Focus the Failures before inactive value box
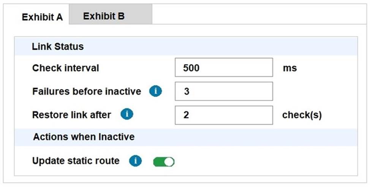The height and width of the screenshot is (187, 370). click(x=223, y=91)
